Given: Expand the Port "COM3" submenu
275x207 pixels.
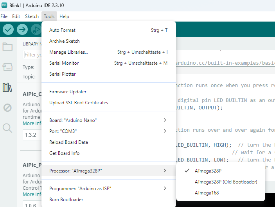Looking at the screenshot, I should 109,131.
